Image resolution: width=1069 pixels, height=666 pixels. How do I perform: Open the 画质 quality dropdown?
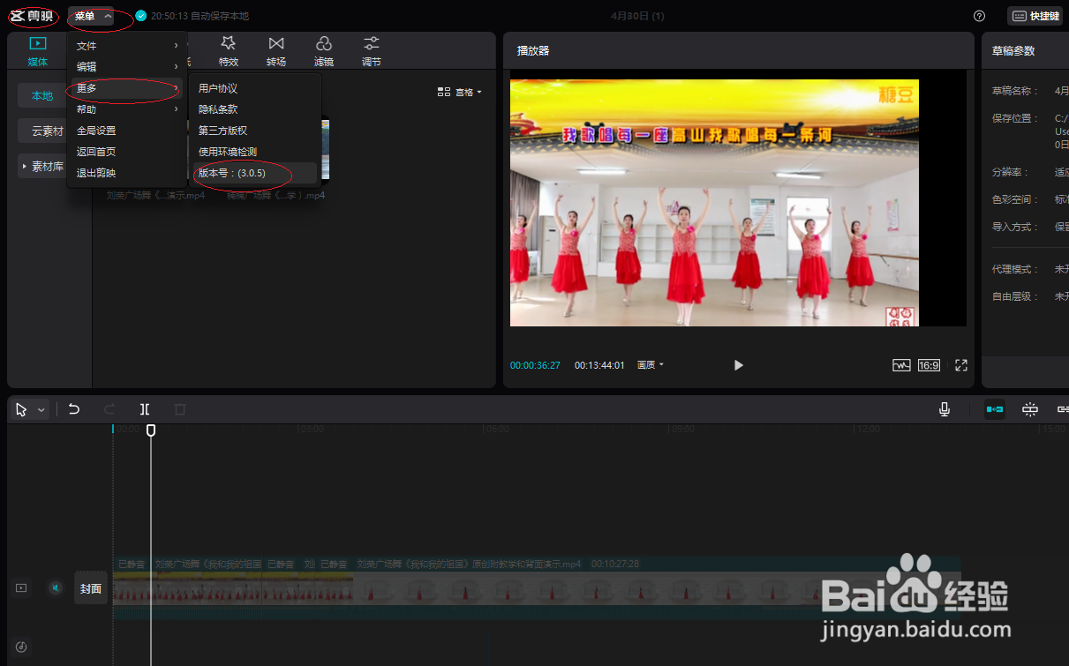click(x=651, y=365)
